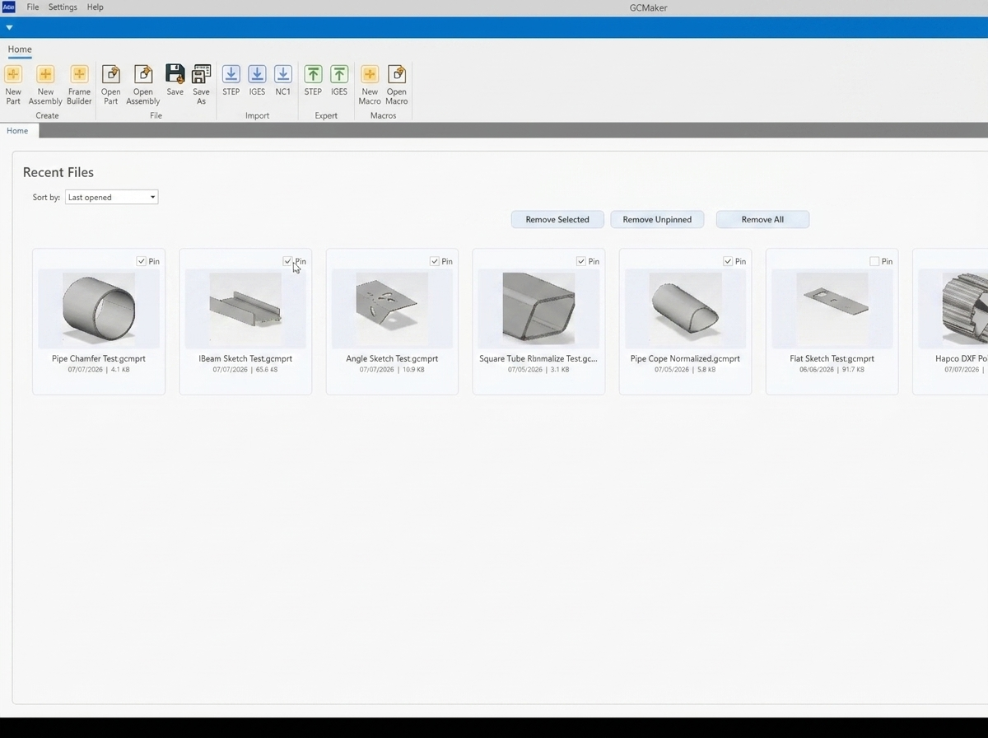Click the Remove All button

click(762, 219)
